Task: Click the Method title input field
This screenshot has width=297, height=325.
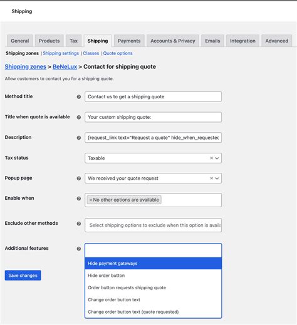Action: [x=153, y=97]
